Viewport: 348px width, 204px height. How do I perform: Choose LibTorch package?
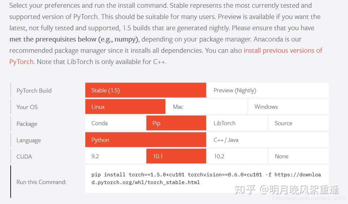[x=237, y=123]
